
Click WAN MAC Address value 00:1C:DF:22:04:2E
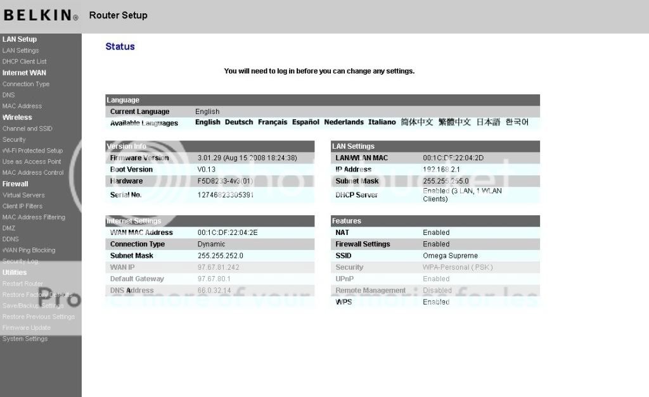[228, 232]
